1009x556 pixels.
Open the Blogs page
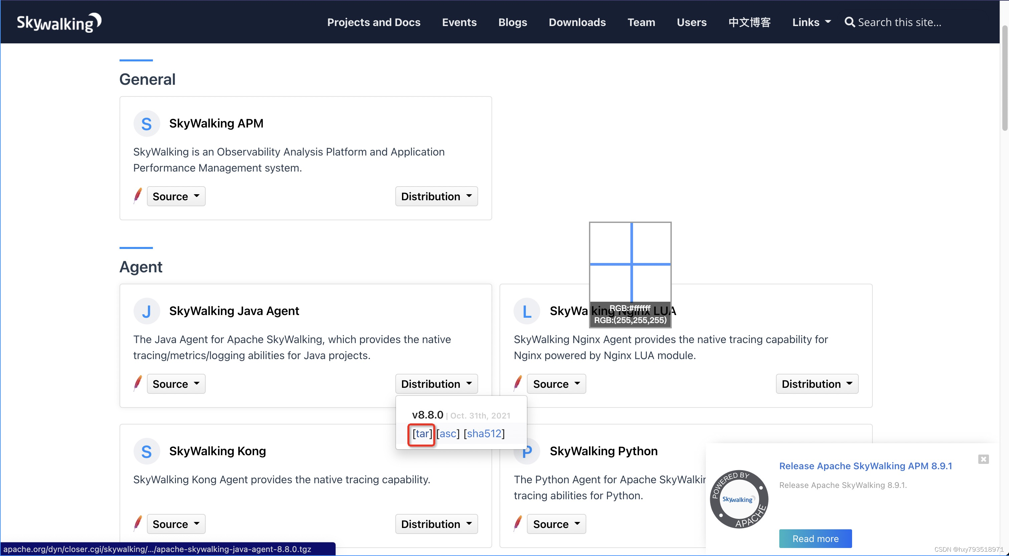click(512, 22)
